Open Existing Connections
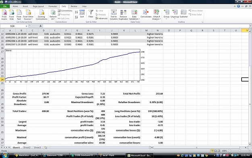This screenshot has width=252, height=158. click(42, 15)
